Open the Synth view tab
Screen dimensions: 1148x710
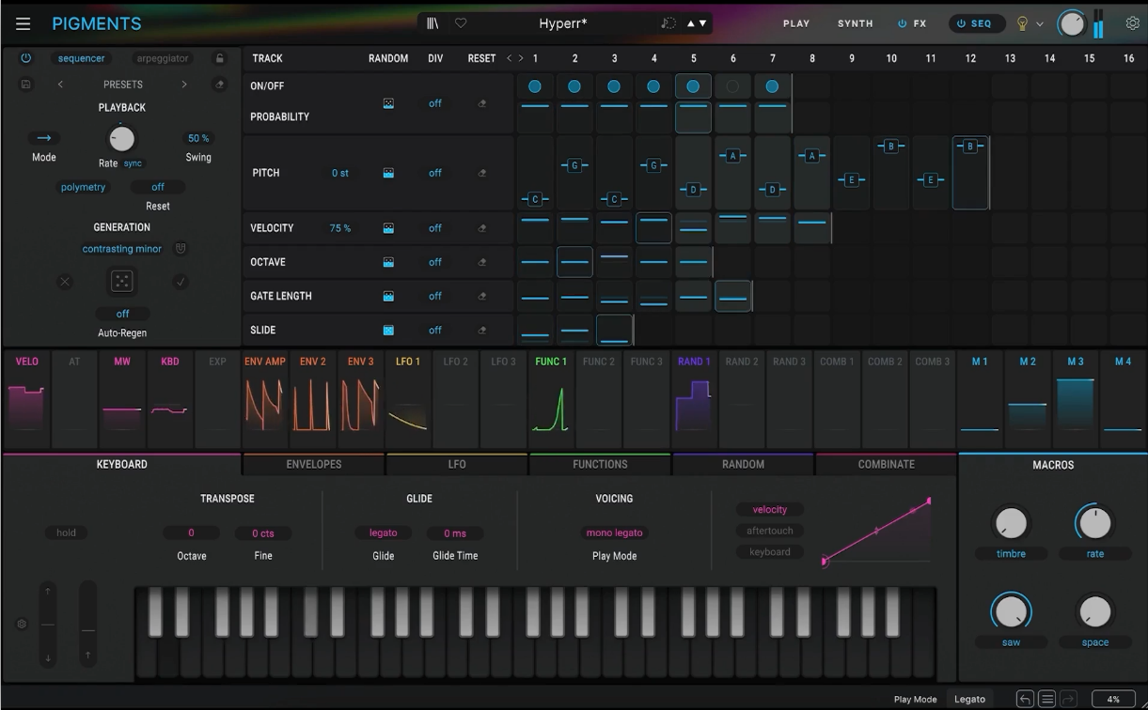855,23
